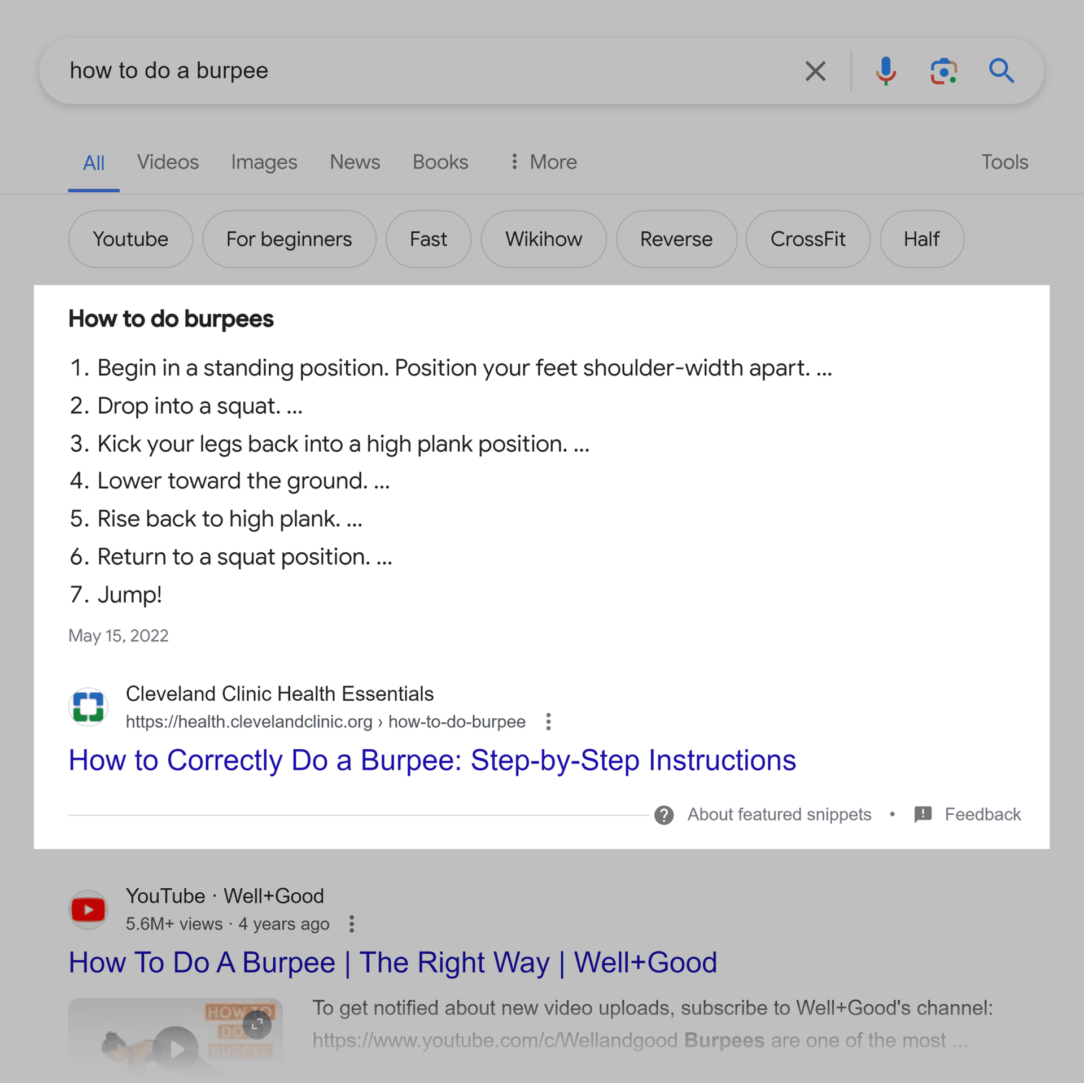
Task: Click the microphone icon for voice search
Action: [x=885, y=71]
